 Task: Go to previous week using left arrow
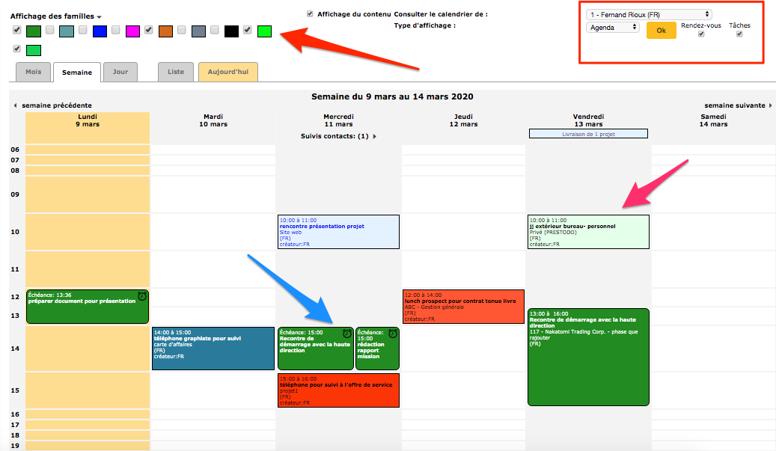(16, 105)
